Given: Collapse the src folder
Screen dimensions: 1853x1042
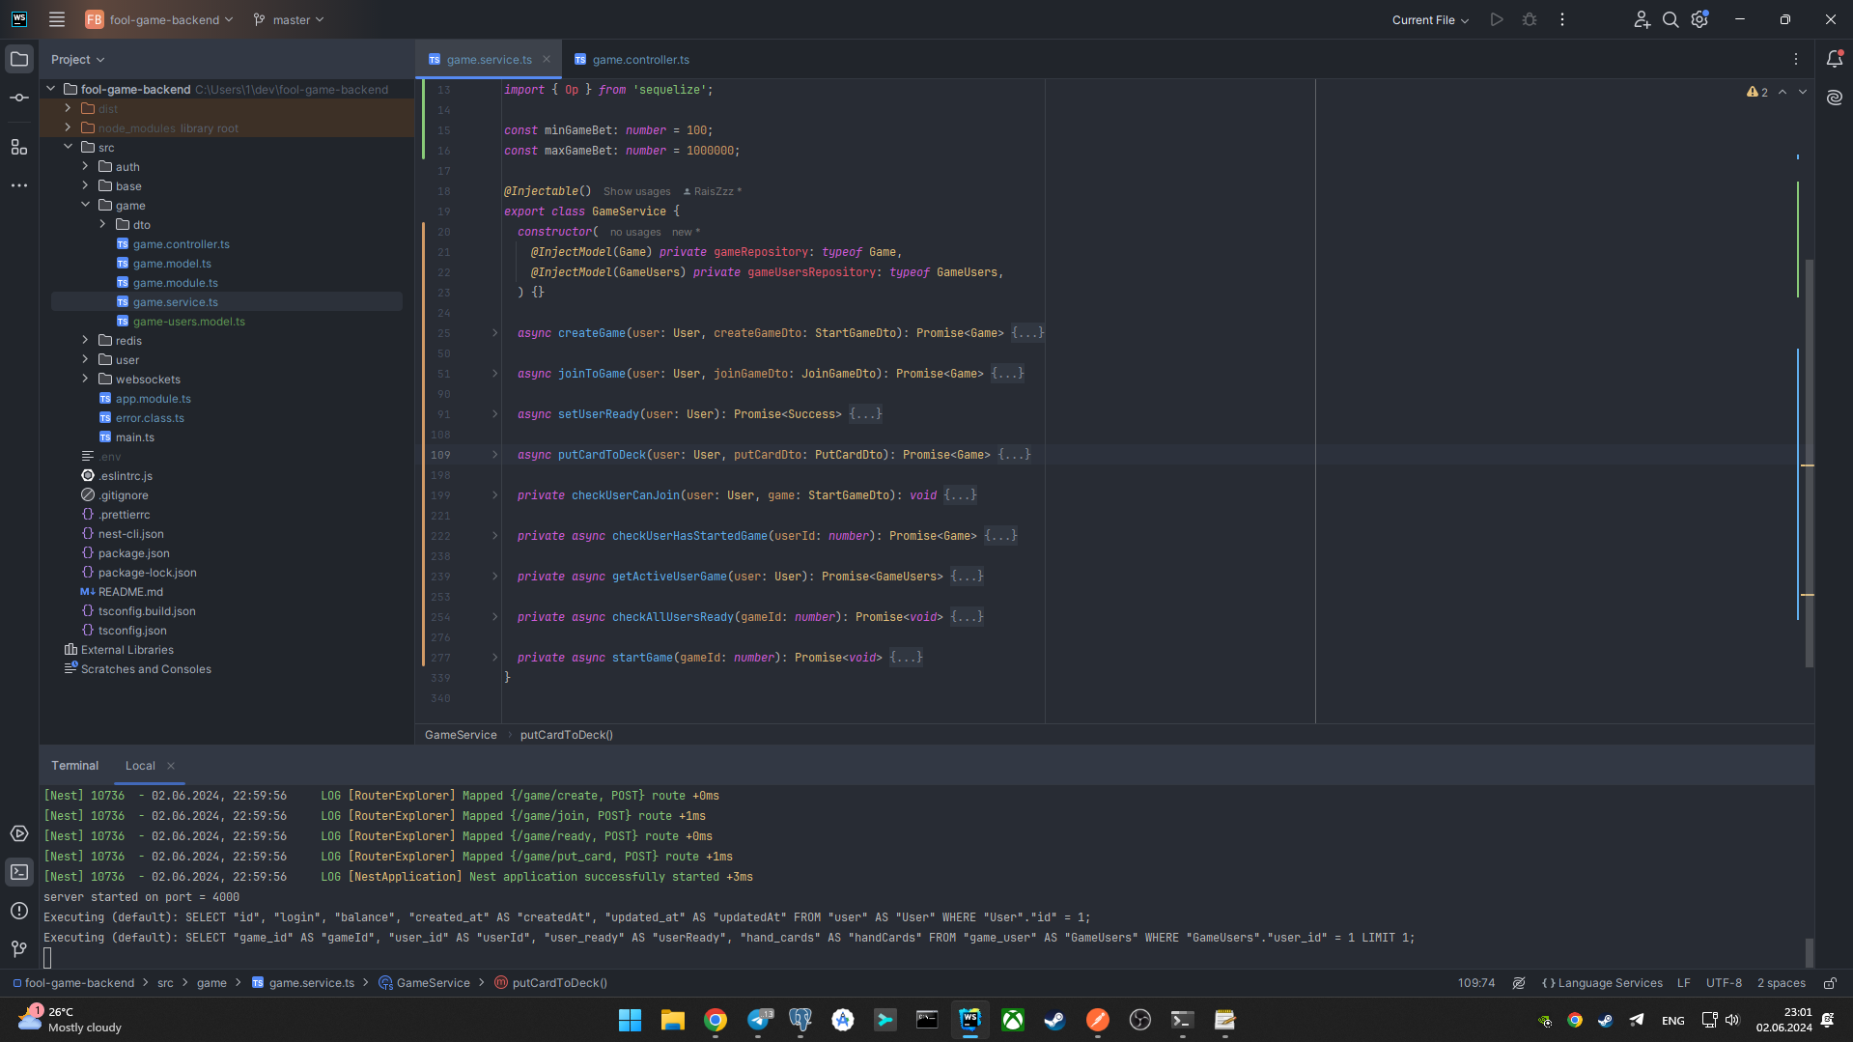Looking at the screenshot, I should (68, 147).
